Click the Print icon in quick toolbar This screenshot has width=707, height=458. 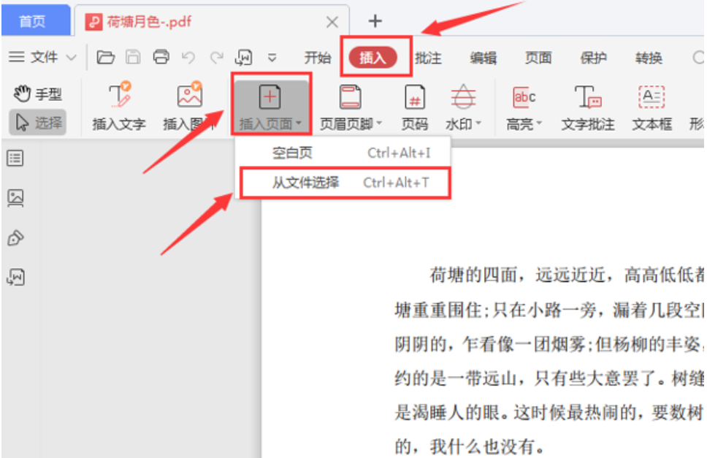[161, 57]
